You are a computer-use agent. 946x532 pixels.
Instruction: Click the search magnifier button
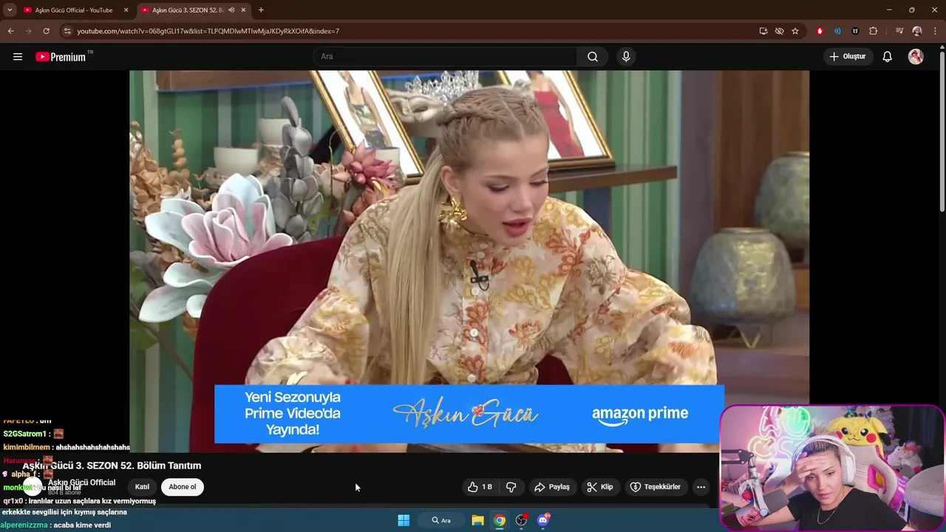[x=593, y=57]
